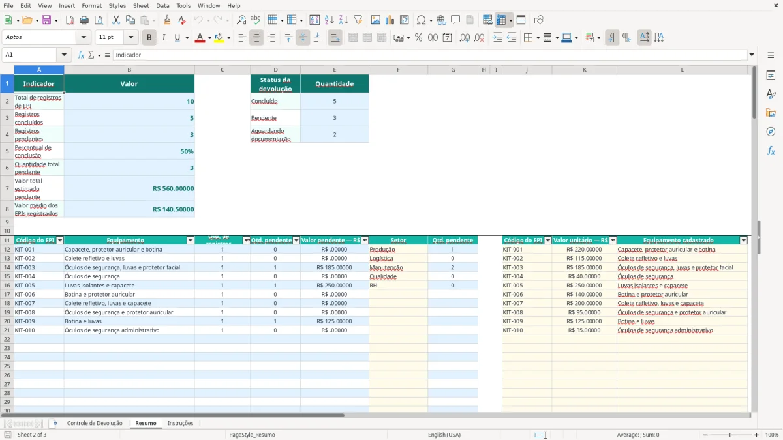Toggle Italic formatting

pos(164,38)
